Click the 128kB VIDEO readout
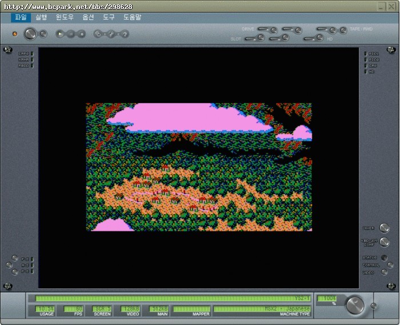This screenshot has width=400, height=325. (130, 308)
